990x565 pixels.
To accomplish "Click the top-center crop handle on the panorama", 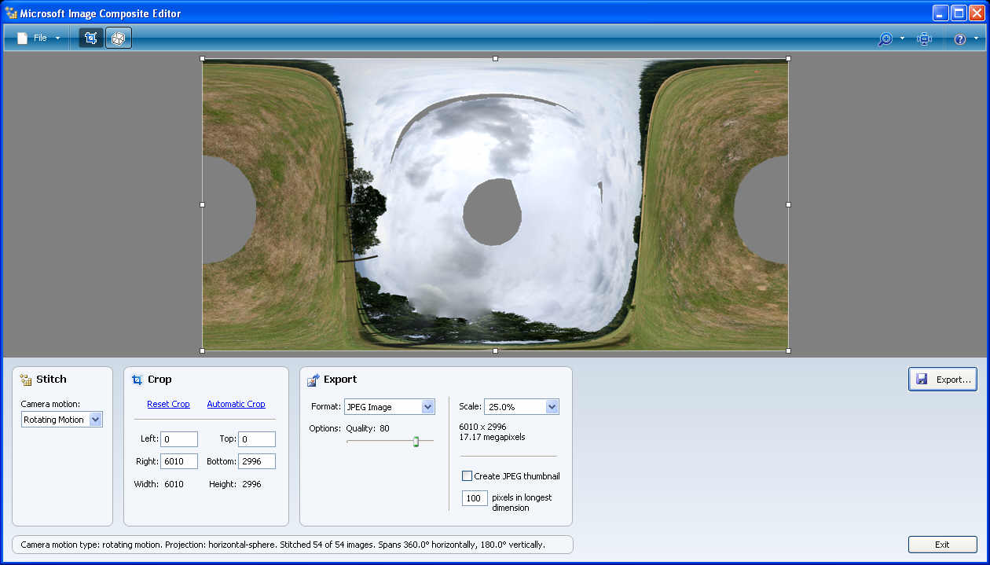I will (495, 58).
